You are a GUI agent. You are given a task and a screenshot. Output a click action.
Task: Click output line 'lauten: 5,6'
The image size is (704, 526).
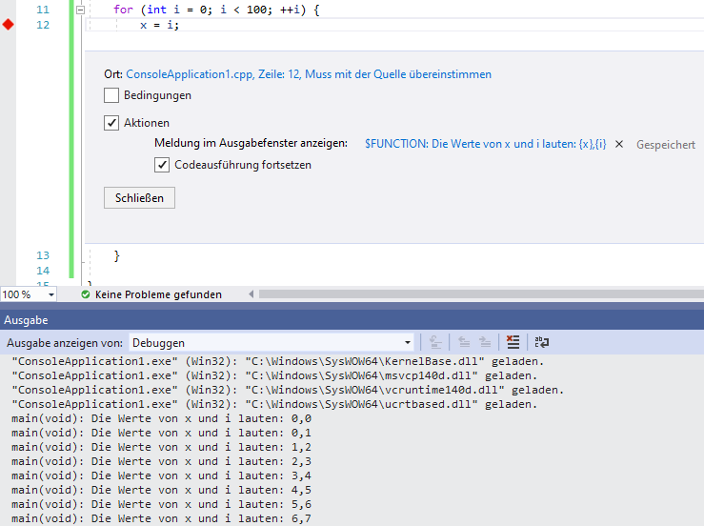pyautogui.click(x=161, y=504)
